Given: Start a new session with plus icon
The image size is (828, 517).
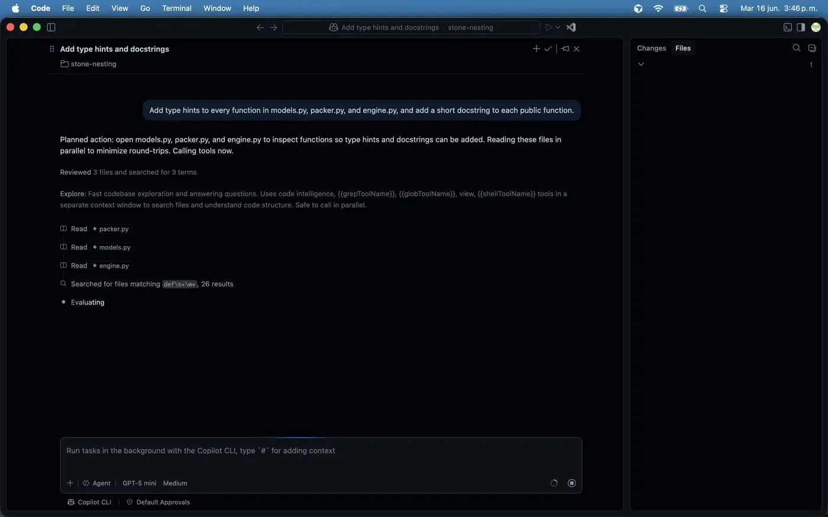Looking at the screenshot, I should click(536, 48).
